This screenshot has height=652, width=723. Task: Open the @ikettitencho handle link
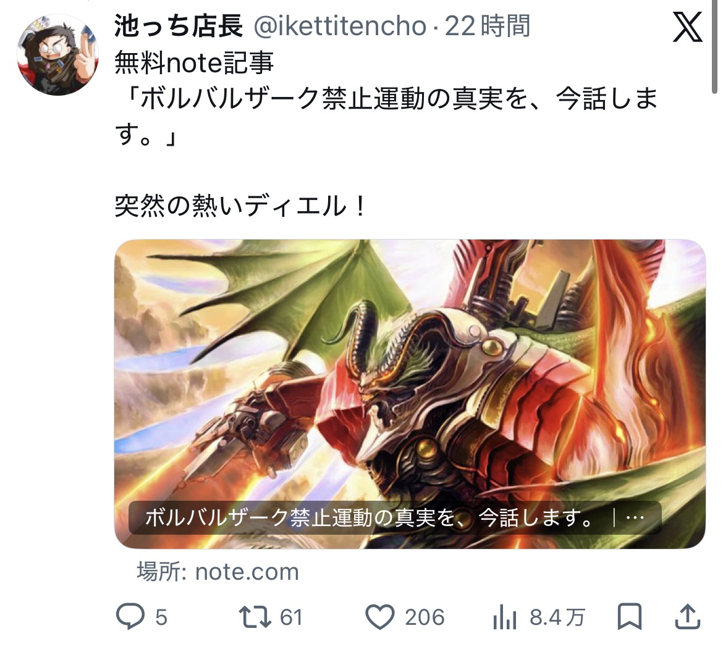tap(340, 27)
